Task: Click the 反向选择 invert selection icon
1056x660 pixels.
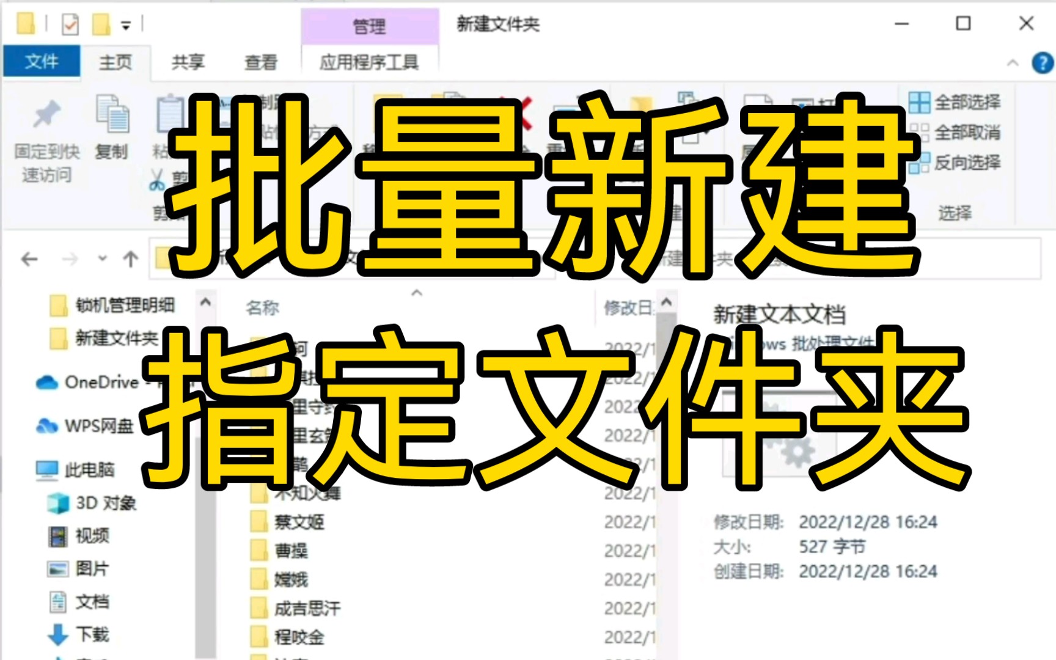Action: pyautogui.click(x=919, y=163)
